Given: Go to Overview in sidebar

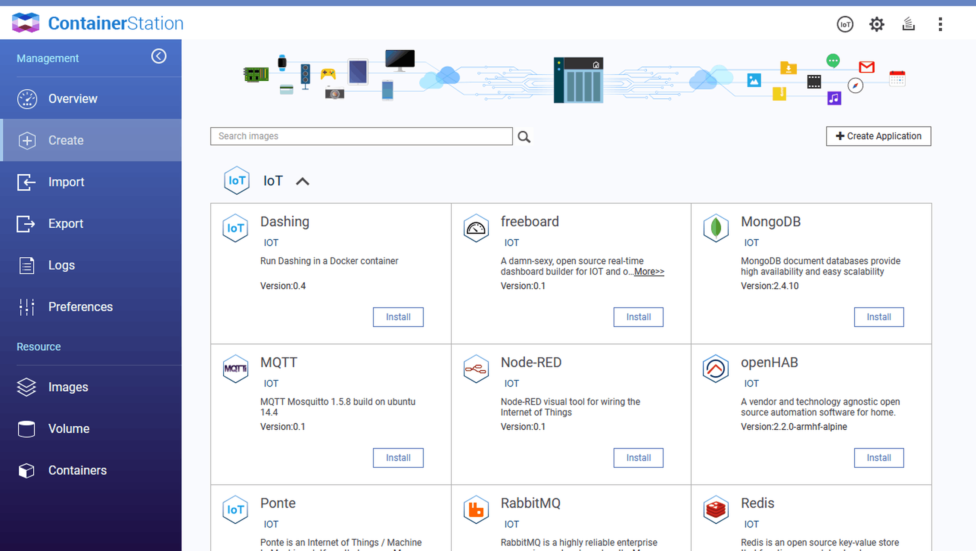Looking at the screenshot, I should [73, 99].
